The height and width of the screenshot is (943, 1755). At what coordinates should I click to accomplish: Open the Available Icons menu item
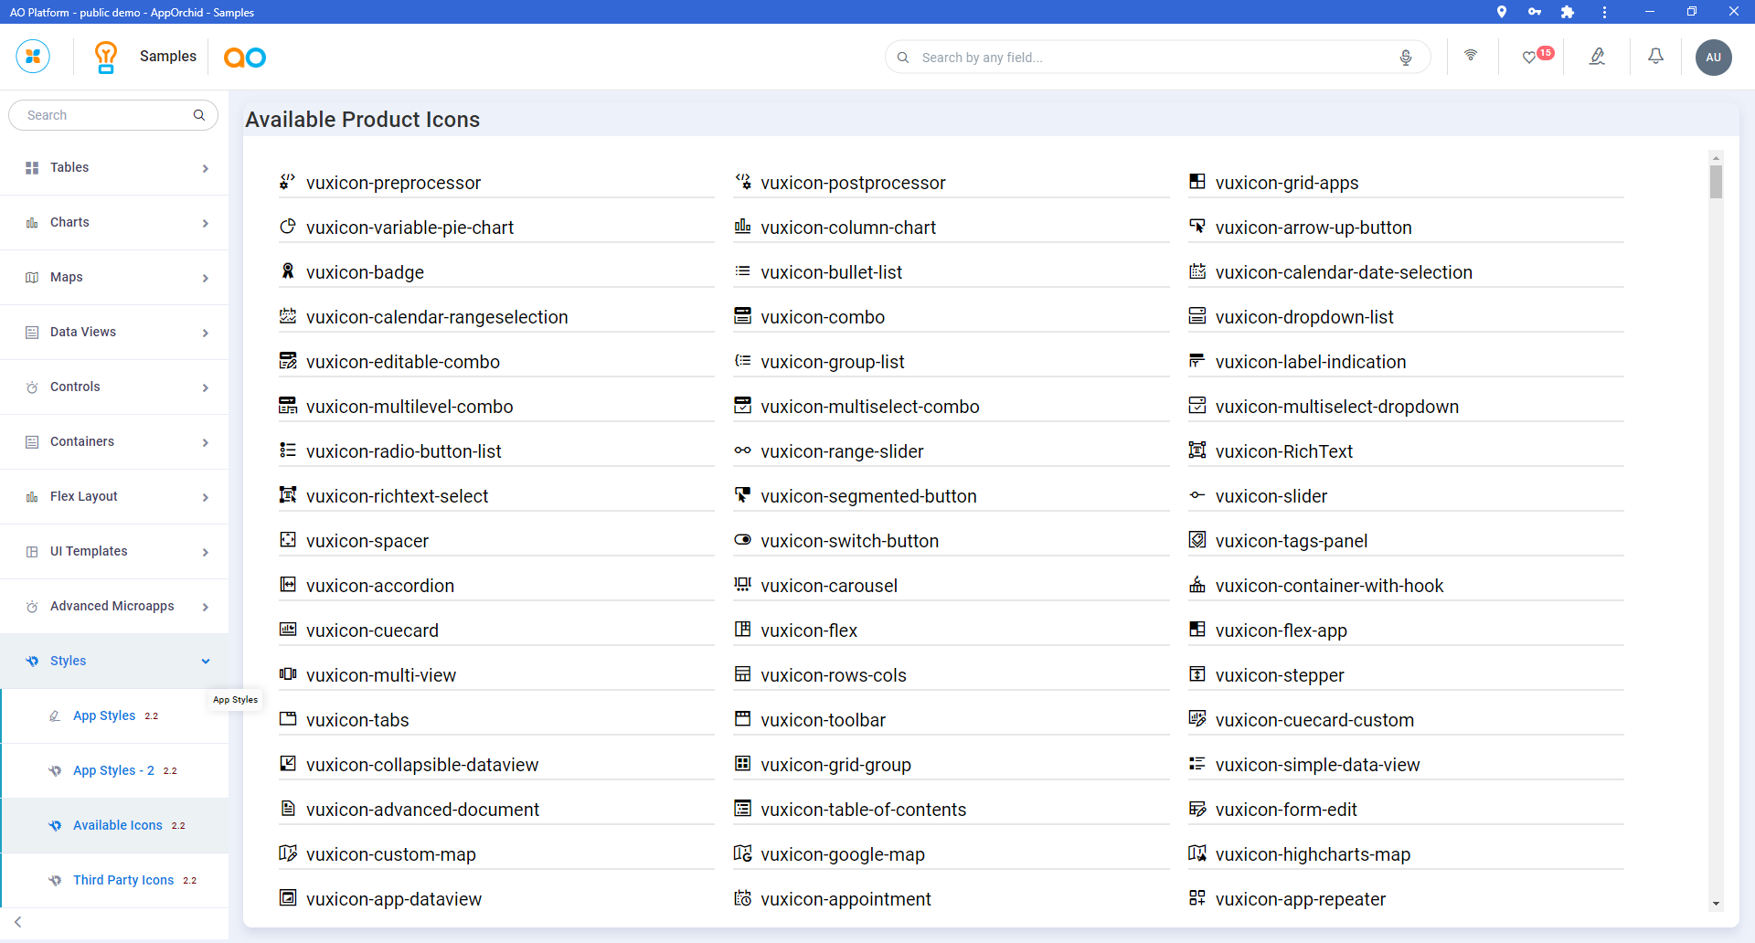coord(118,825)
